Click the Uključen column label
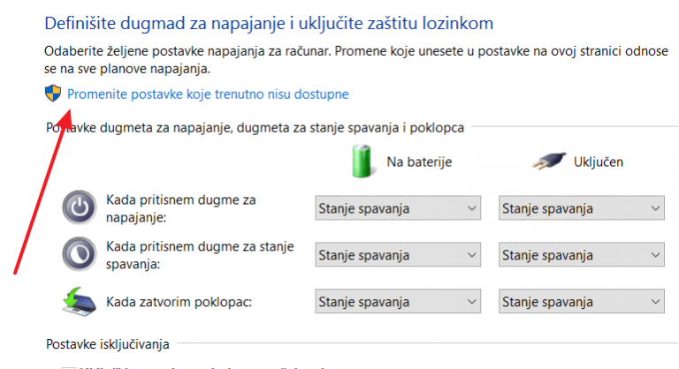This screenshot has height=369, width=679. [x=599, y=162]
